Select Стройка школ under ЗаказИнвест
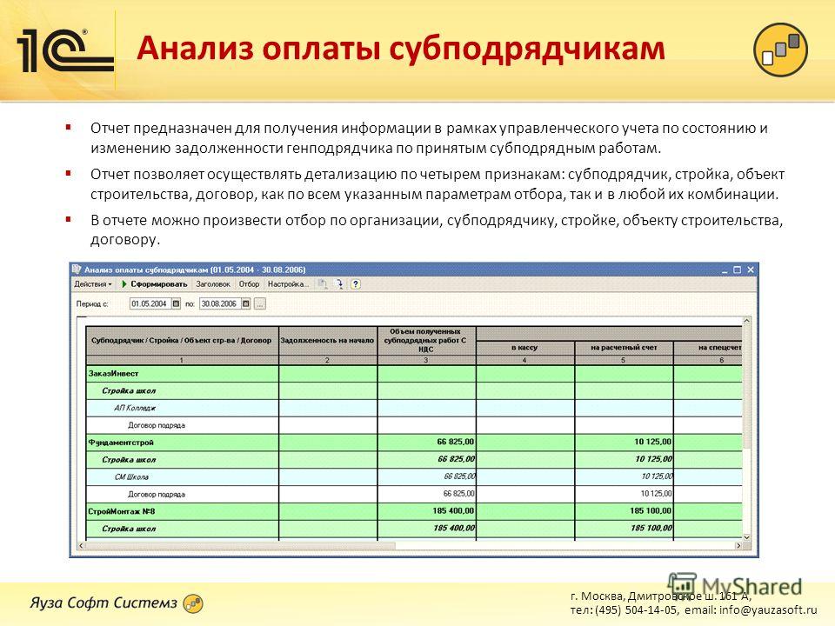The height and width of the screenshot is (626, 835). click(414, 390)
